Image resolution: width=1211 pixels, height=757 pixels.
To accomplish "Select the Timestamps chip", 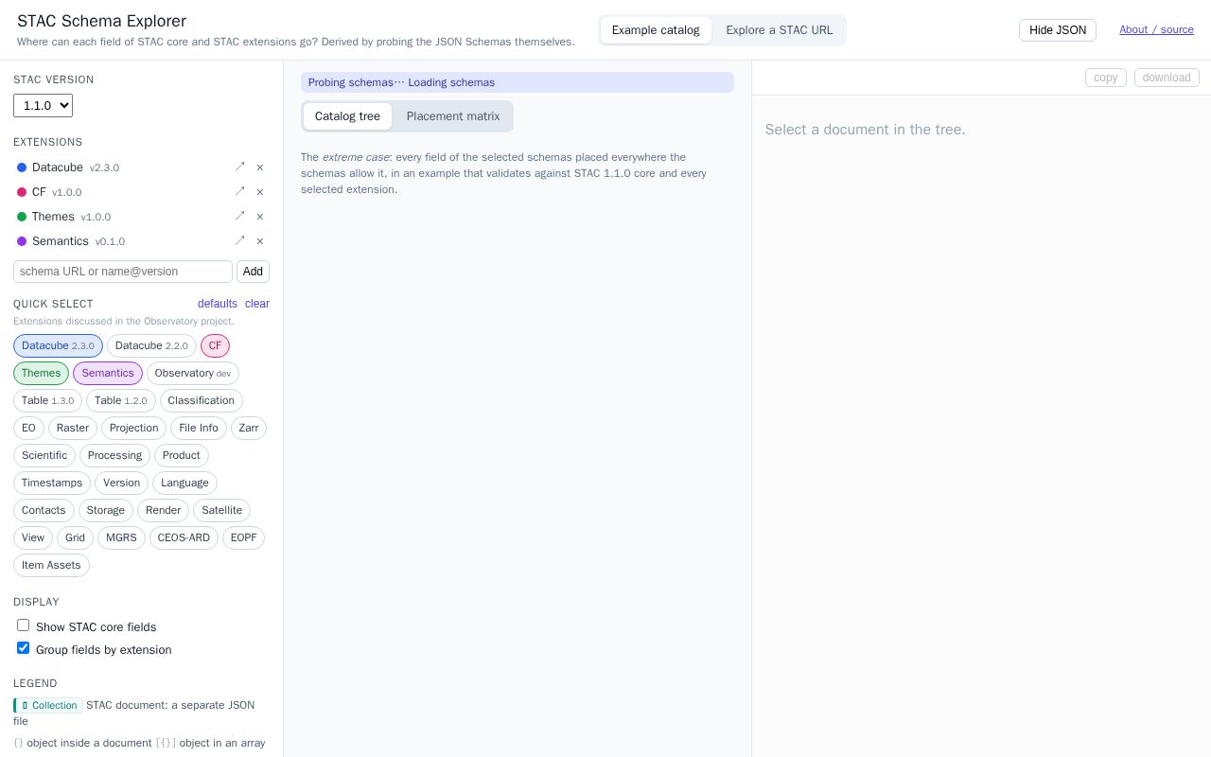I will 52,483.
